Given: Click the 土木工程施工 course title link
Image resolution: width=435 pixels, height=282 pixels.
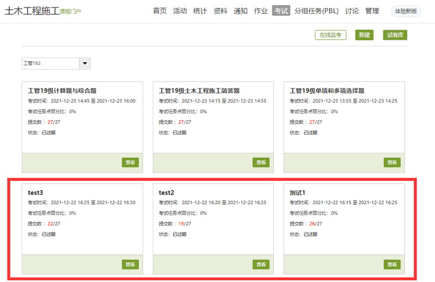Looking at the screenshot, I should coord(32,11).
